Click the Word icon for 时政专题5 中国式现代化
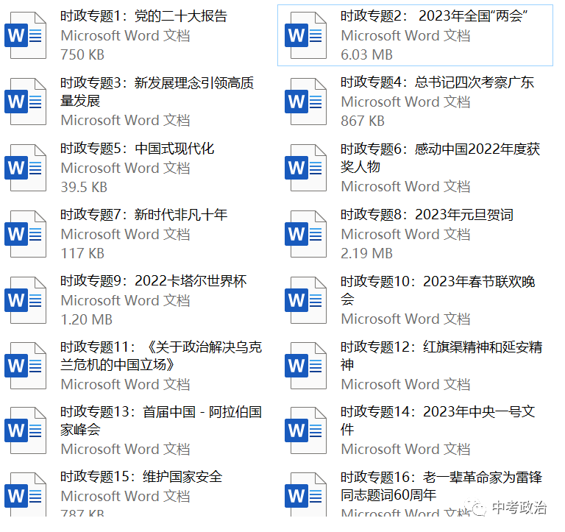Image resolution: width=565 pixels, height=532 pixels. 25,168
